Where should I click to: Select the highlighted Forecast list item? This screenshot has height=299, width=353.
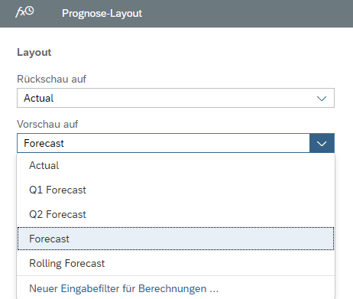point(176,239)
